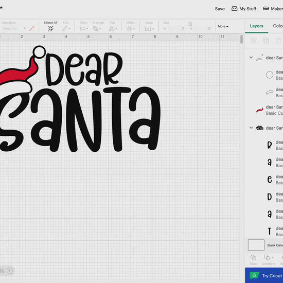The image size is (283, 283).
Task: Open the More toolbar dropdown
Action: coord(223,26)
